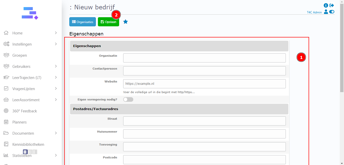The width and height of the screenshot is (344, 165).
Task: Go back to Organisaties list
Action: (82, 22)
